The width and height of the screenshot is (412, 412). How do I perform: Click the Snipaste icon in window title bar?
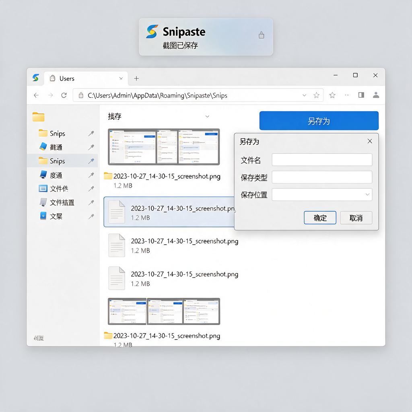(36, 78)
